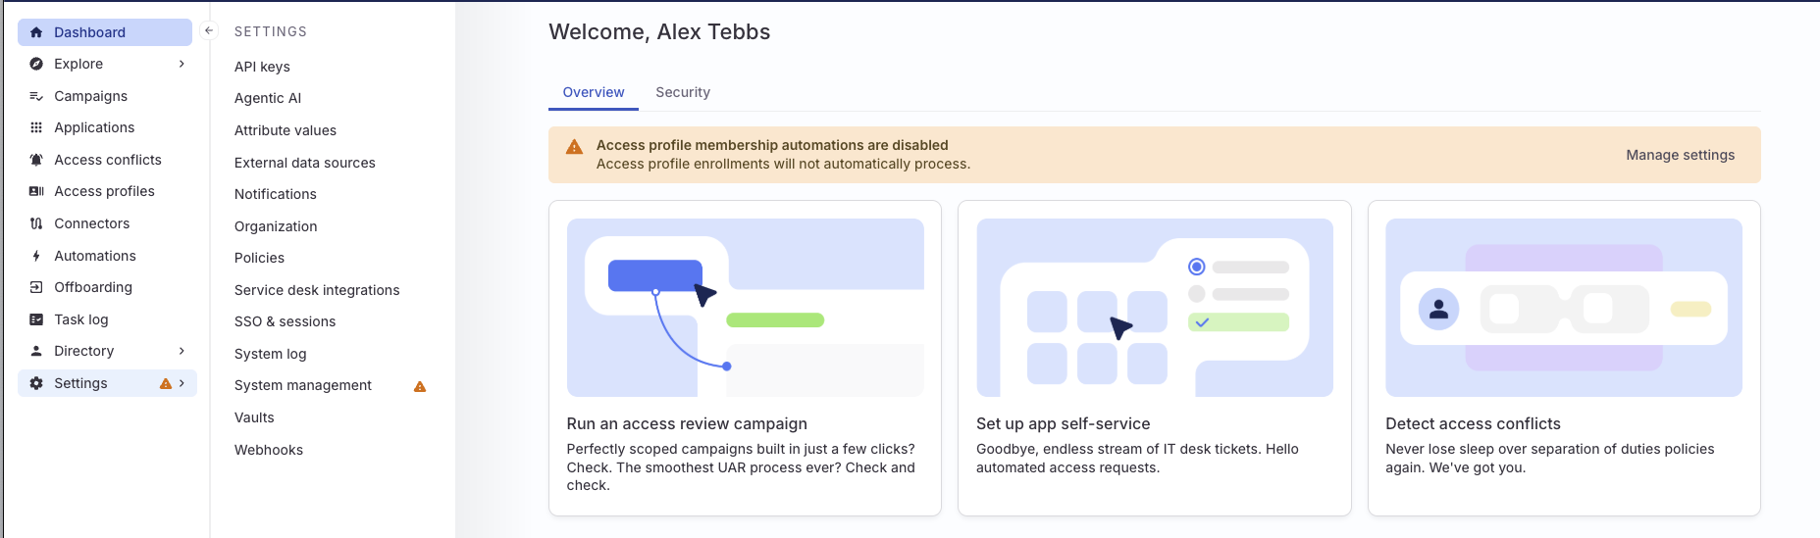Click the Applications grid icon

point(36,127)
